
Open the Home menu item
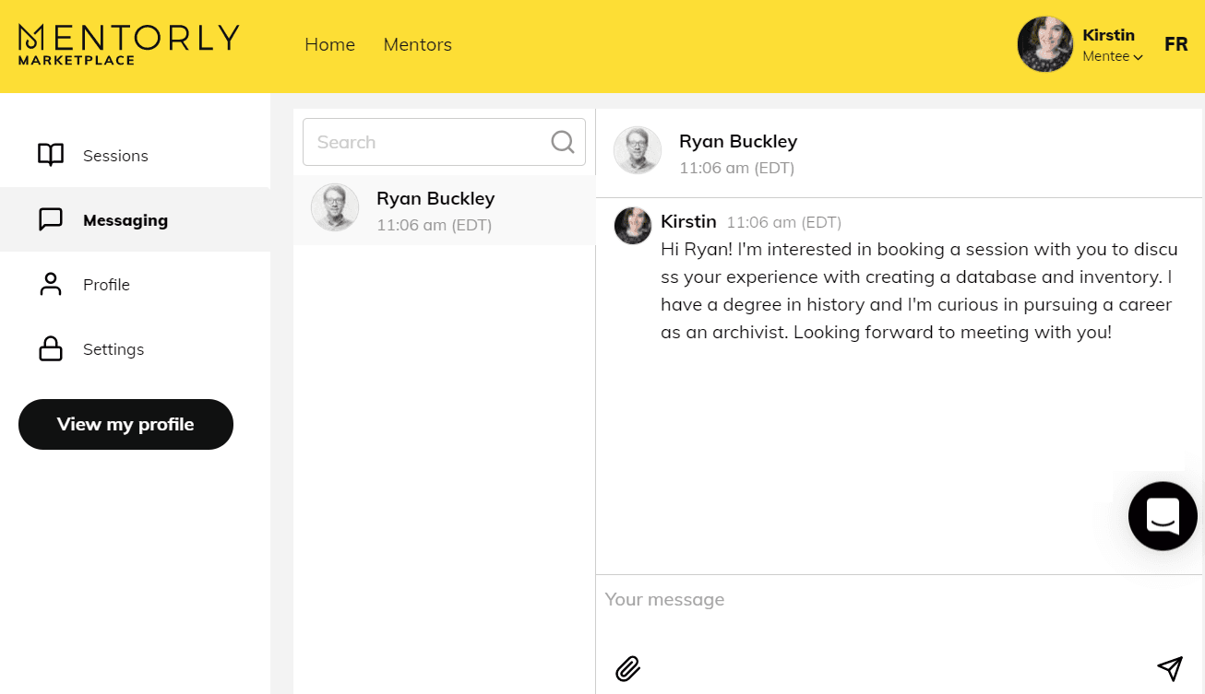click(x=329, y=44)
